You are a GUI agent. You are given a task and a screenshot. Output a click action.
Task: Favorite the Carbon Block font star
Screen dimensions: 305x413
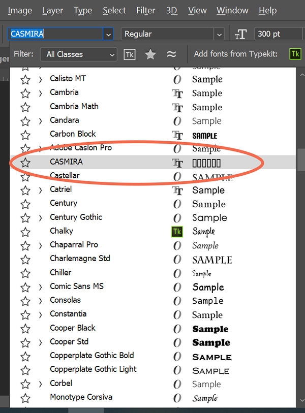coord(25,135)
